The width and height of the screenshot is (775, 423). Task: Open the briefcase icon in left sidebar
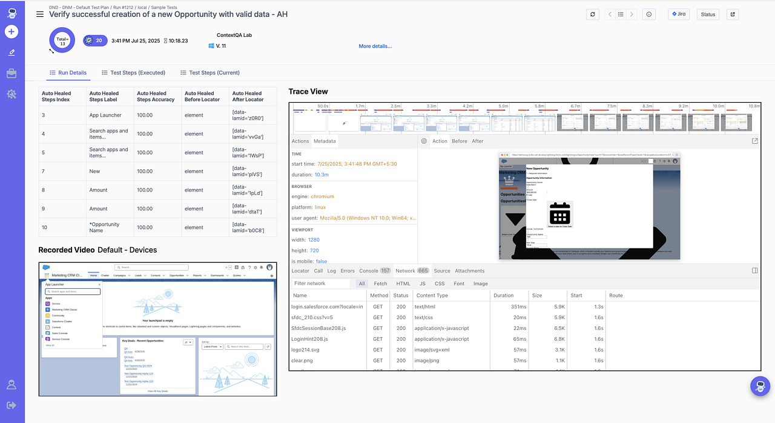[x=12, y=73]
